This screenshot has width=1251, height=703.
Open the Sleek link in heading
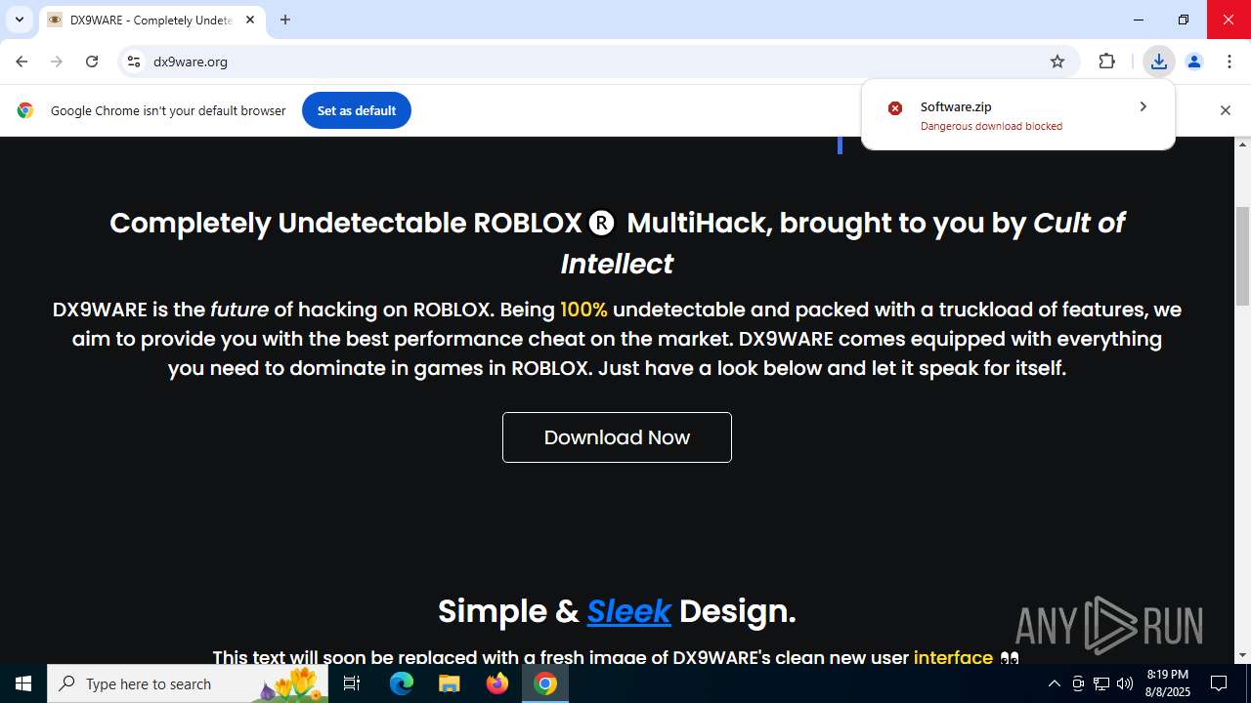628,611
